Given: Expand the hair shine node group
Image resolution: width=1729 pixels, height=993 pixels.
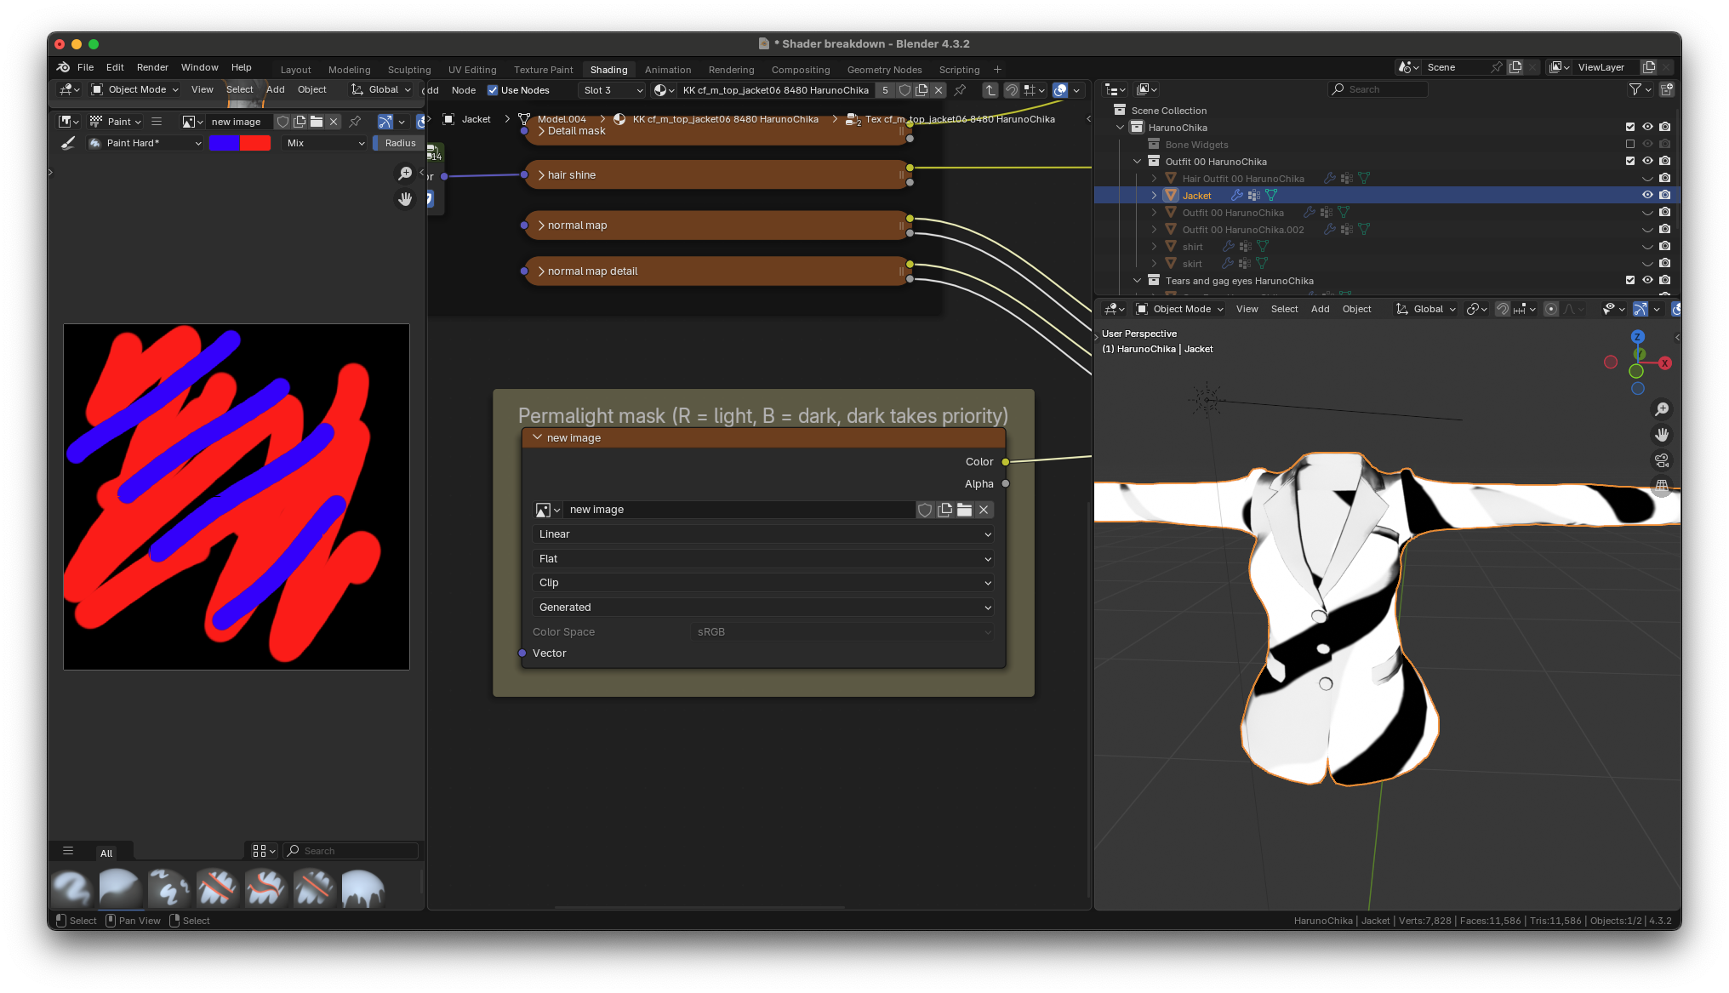Looking at the screenshot, I should click(541, 175).
